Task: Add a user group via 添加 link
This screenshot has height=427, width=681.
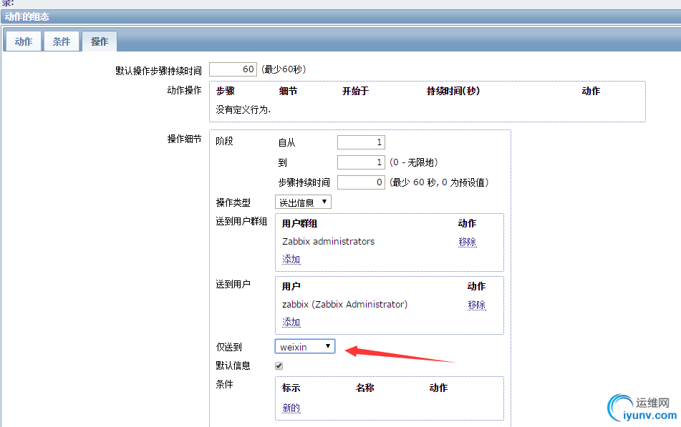Action: click(291, 259)
